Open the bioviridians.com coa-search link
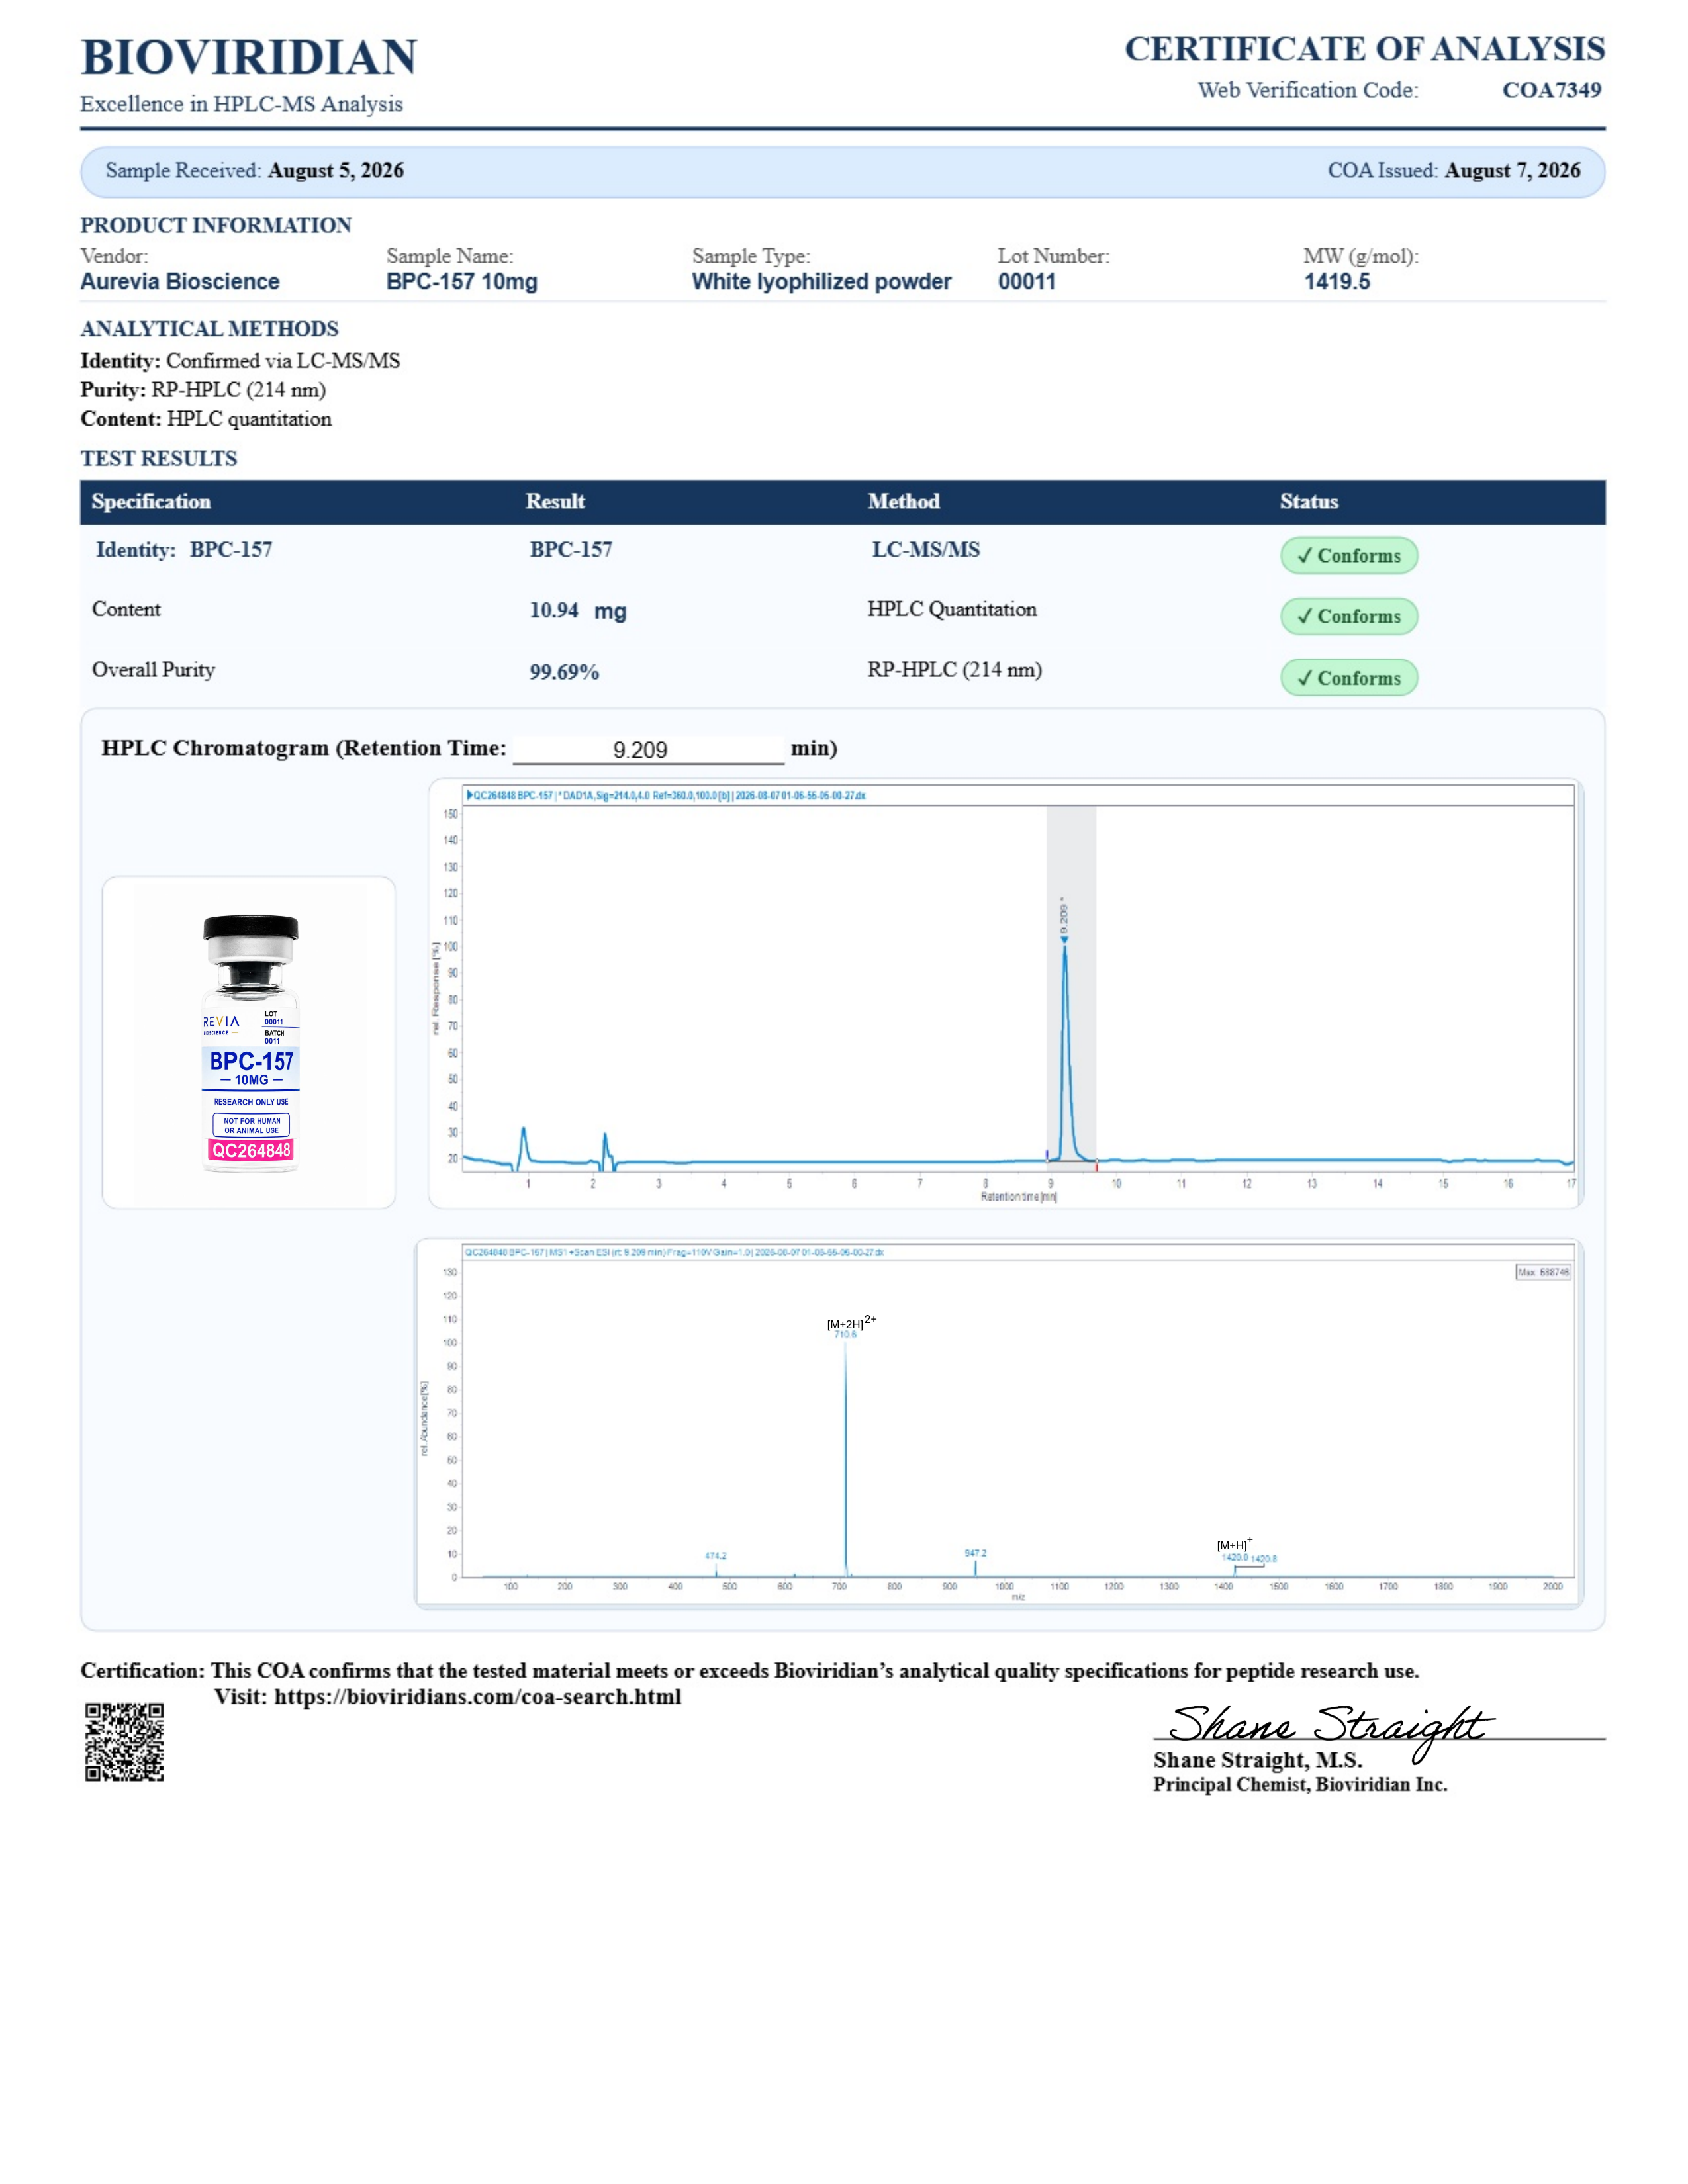This screenshot has width=1688, height=2184. pyautogui.click(x=478, y=1697)
